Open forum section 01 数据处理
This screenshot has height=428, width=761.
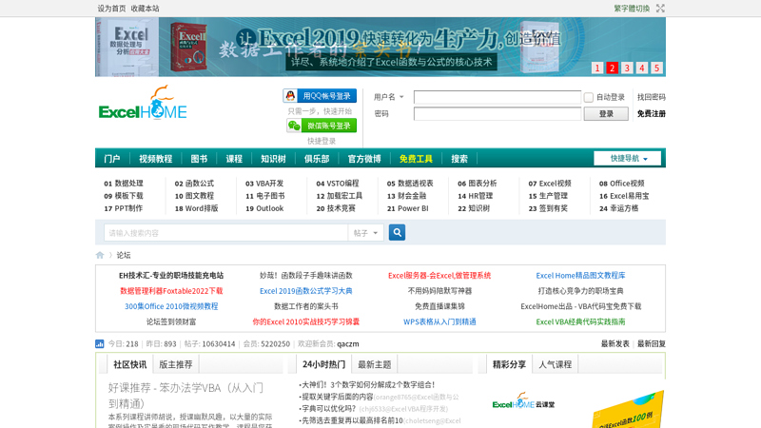point(124,184)
